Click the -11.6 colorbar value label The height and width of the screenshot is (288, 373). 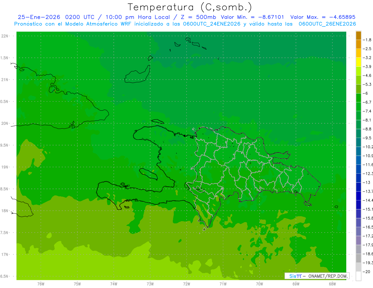pyautogui.click(x=368, y=164)
